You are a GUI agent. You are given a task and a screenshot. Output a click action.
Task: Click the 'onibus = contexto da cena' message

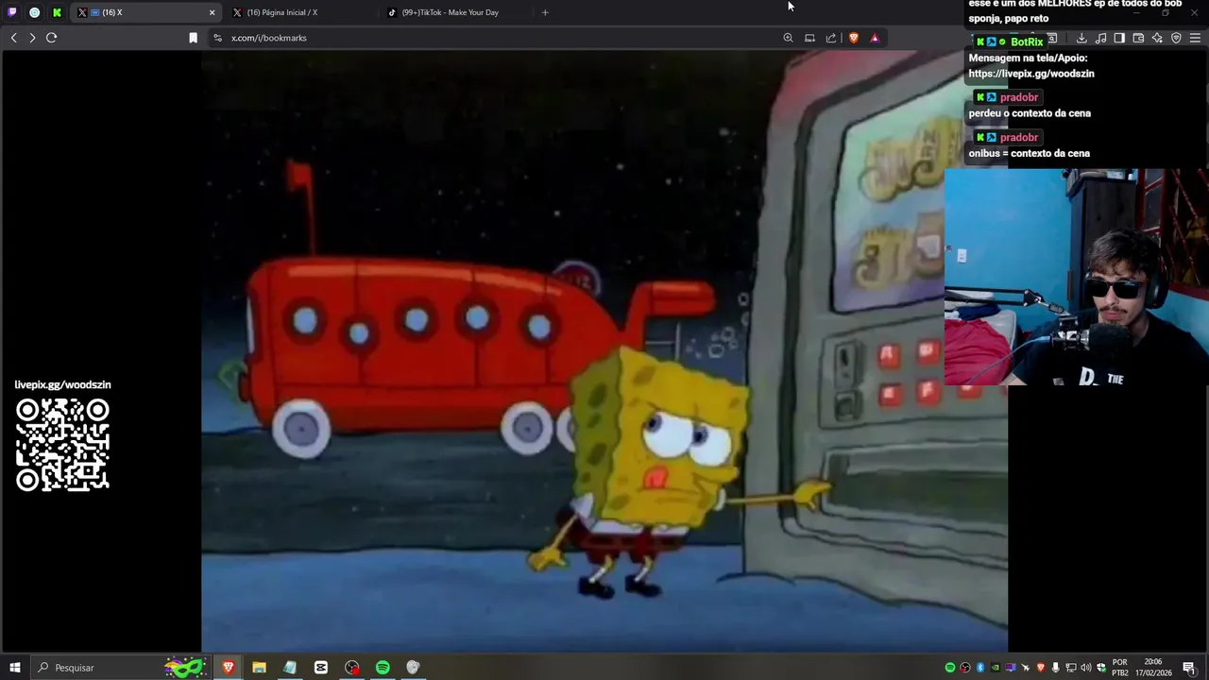1029,153
